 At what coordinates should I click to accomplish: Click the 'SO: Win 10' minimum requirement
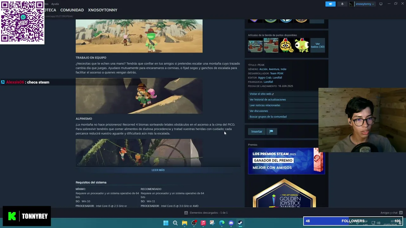83,201
